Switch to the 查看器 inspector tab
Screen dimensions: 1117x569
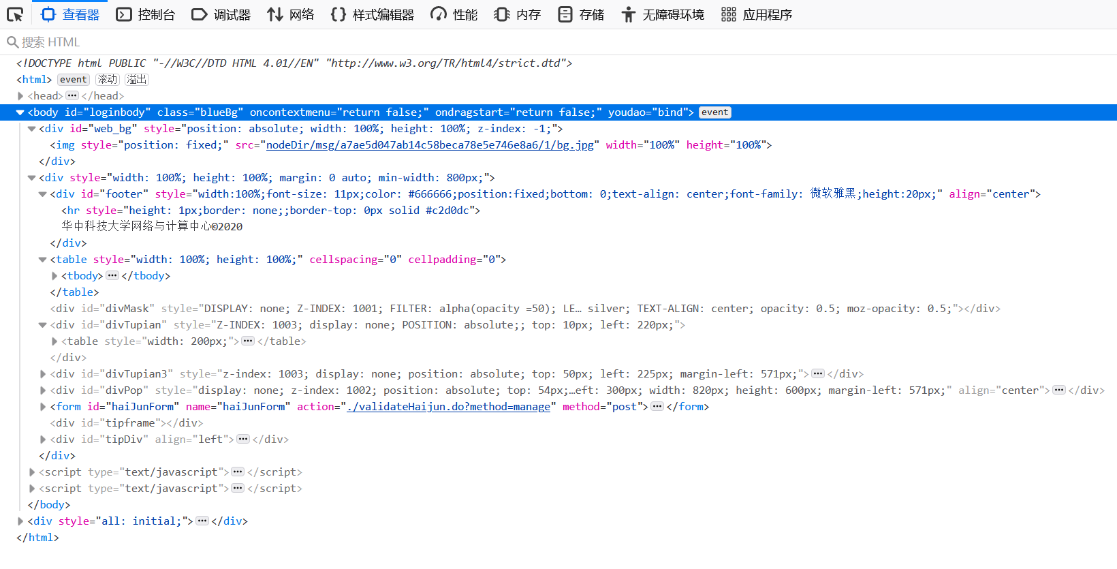[70, 14]
